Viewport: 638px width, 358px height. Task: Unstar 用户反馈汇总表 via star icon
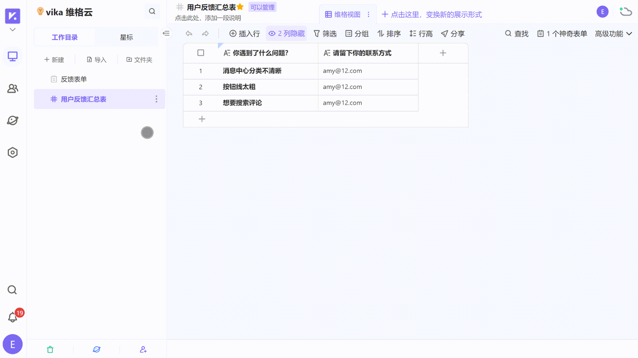[240, 6]
